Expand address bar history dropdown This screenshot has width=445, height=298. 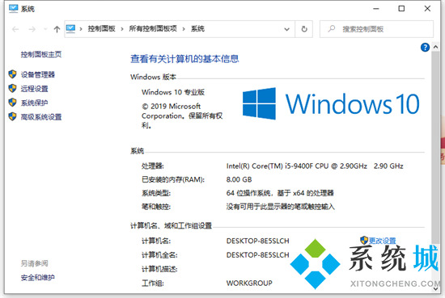coord(287,29)
